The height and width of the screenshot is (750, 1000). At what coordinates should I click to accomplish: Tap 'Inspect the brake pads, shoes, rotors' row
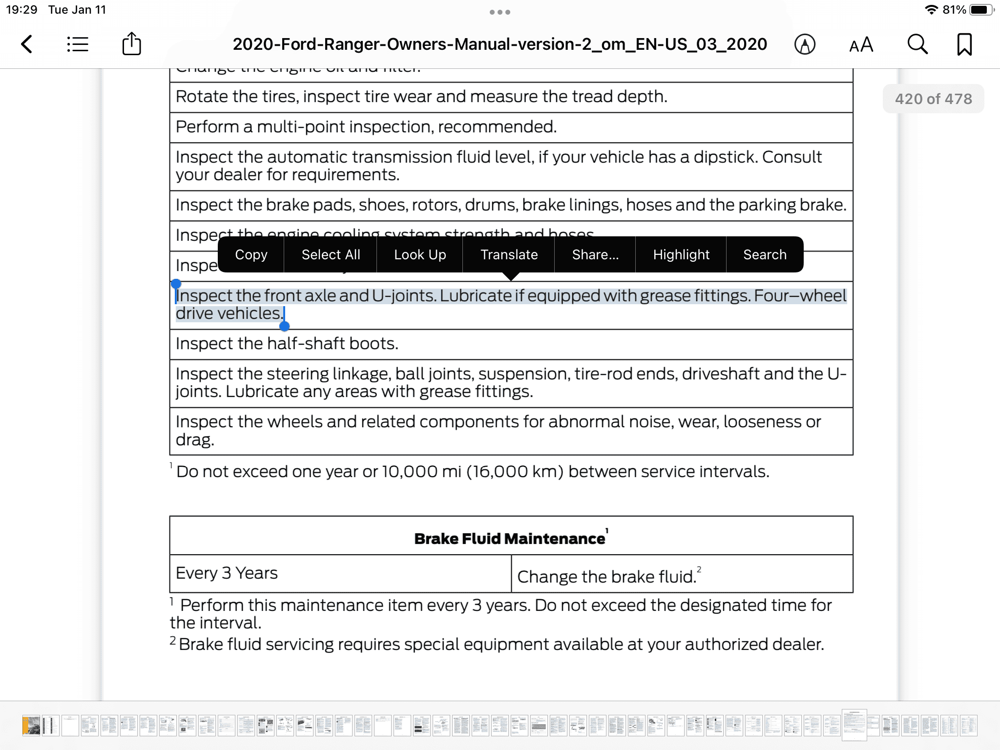(x=511, y=205)
